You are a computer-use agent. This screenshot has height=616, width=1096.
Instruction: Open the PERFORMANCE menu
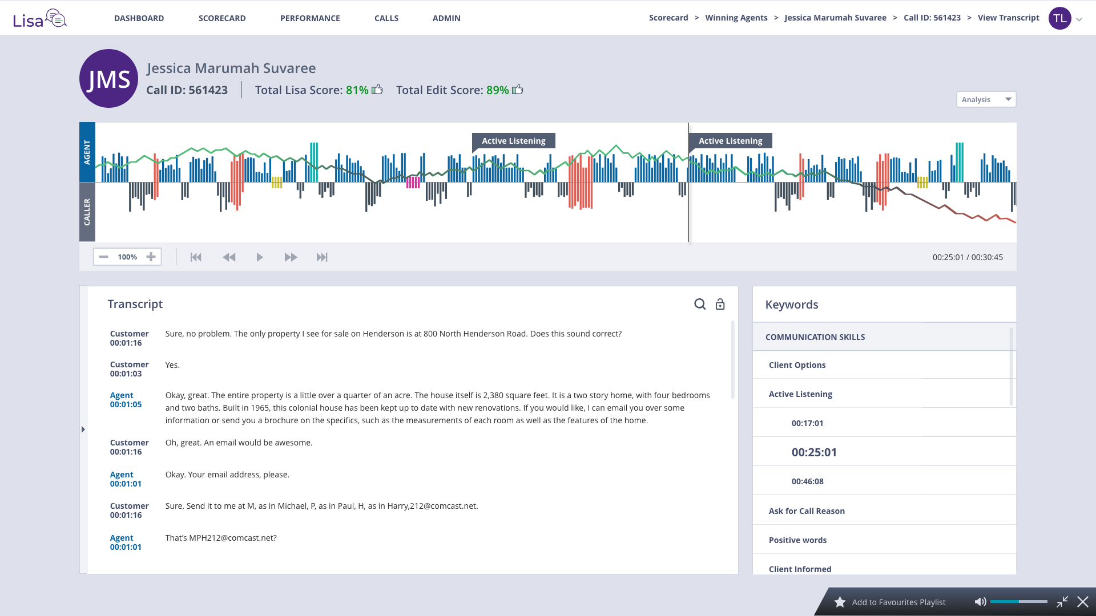click(310, 18)
